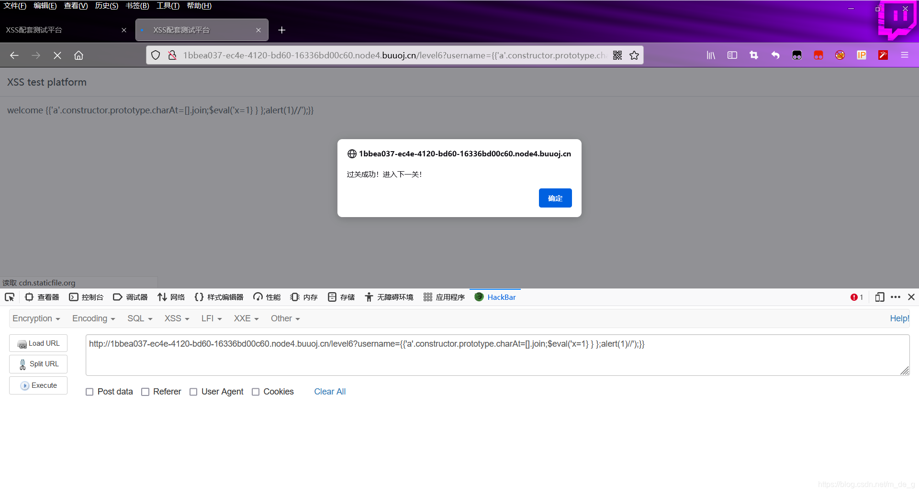Viewport: 919px width, 493px height.
Task: Switch to the 无障碍环境 accessibility tab
Action: pos(389,297)
